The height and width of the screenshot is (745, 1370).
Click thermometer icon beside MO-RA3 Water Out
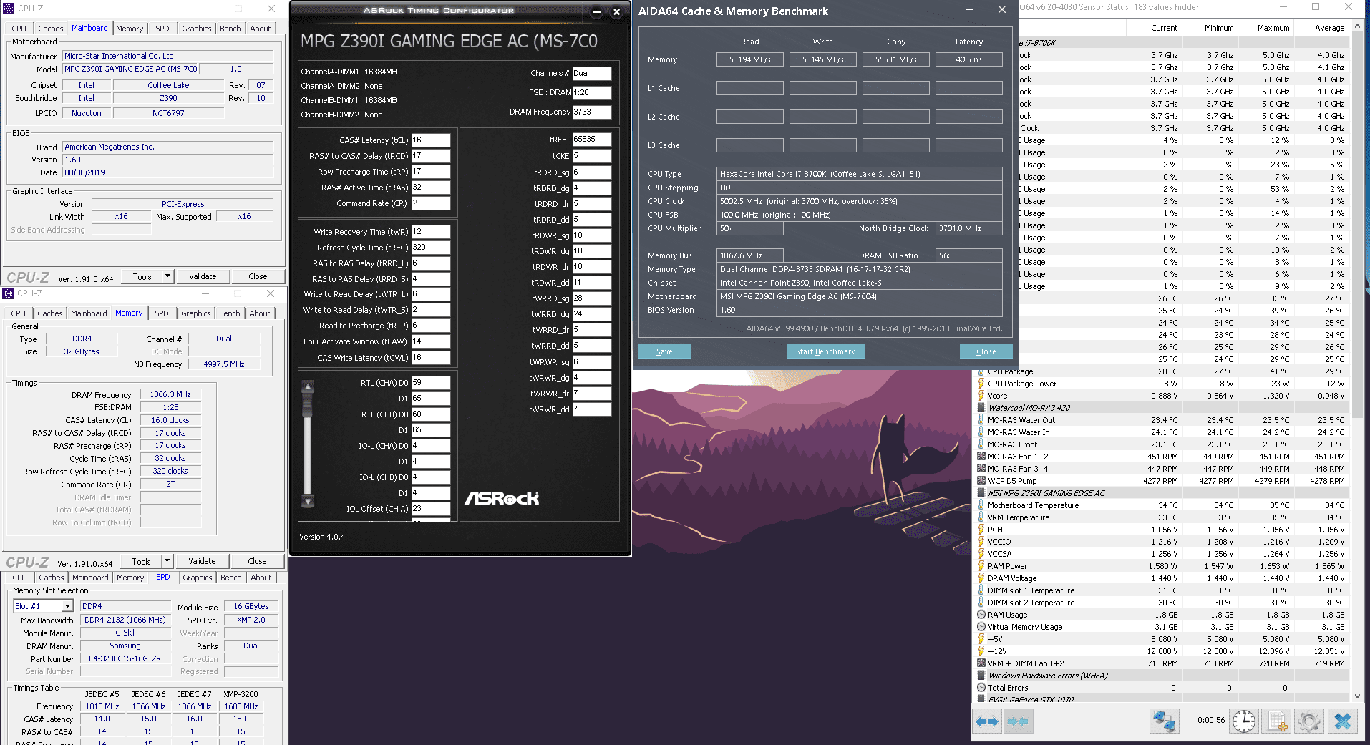(981, 420)
